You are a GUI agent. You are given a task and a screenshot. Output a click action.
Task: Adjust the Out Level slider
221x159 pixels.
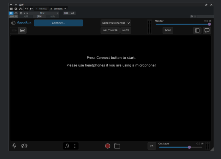pos(181,147)
